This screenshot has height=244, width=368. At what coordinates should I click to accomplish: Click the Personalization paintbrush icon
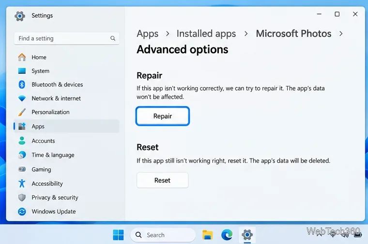[x=22, y=112]
